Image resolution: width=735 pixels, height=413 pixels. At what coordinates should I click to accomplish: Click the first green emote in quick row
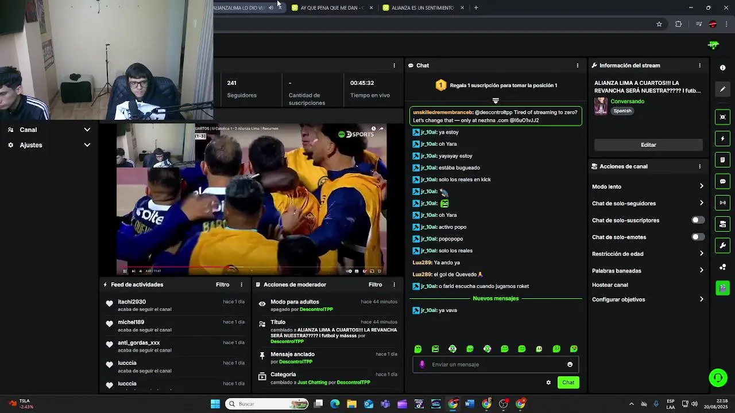coord(418,349)
